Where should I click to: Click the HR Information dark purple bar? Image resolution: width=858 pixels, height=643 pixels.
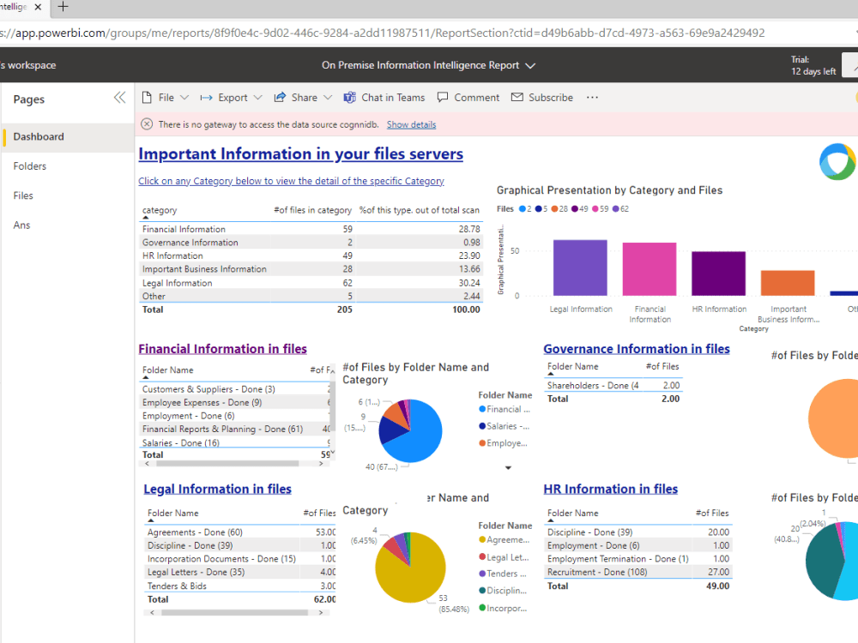(718, 273)
